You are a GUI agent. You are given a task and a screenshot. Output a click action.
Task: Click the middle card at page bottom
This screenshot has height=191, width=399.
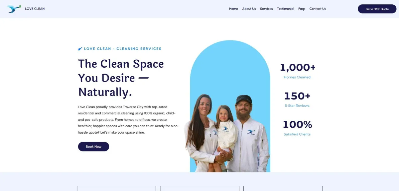click(199, 188)
